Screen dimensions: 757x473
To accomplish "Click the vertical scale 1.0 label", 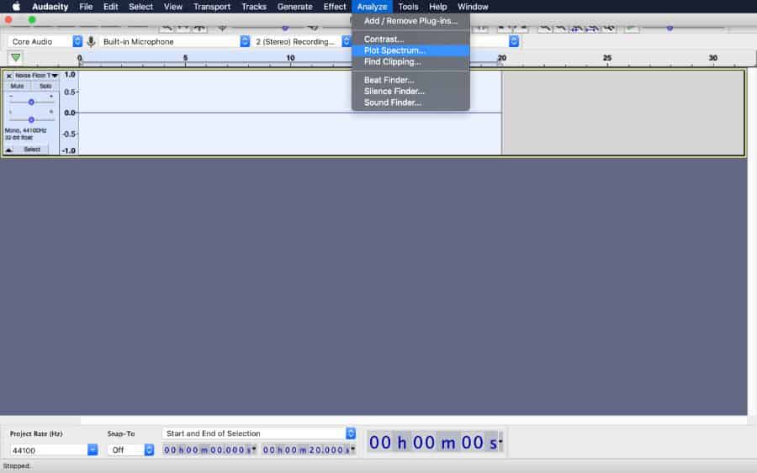I will [70, 75].
